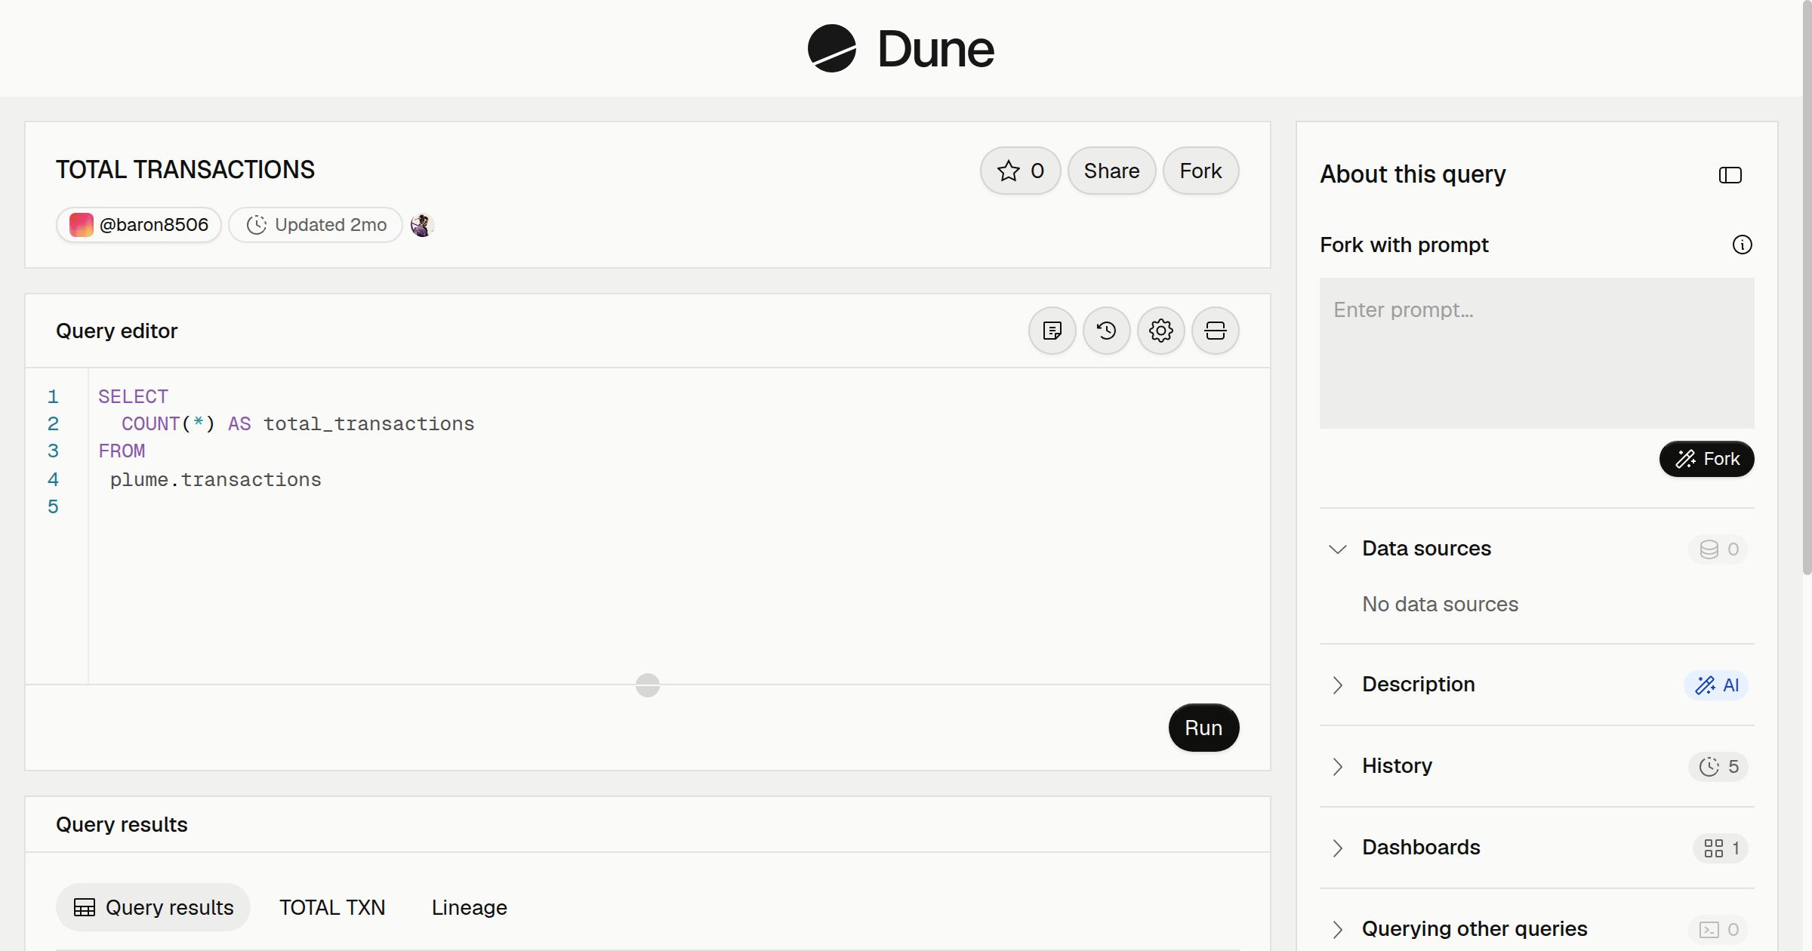The image size is (1812, 951).
Task: Click the SELECT keyword on line 1
Action: (x=134, y=396)
